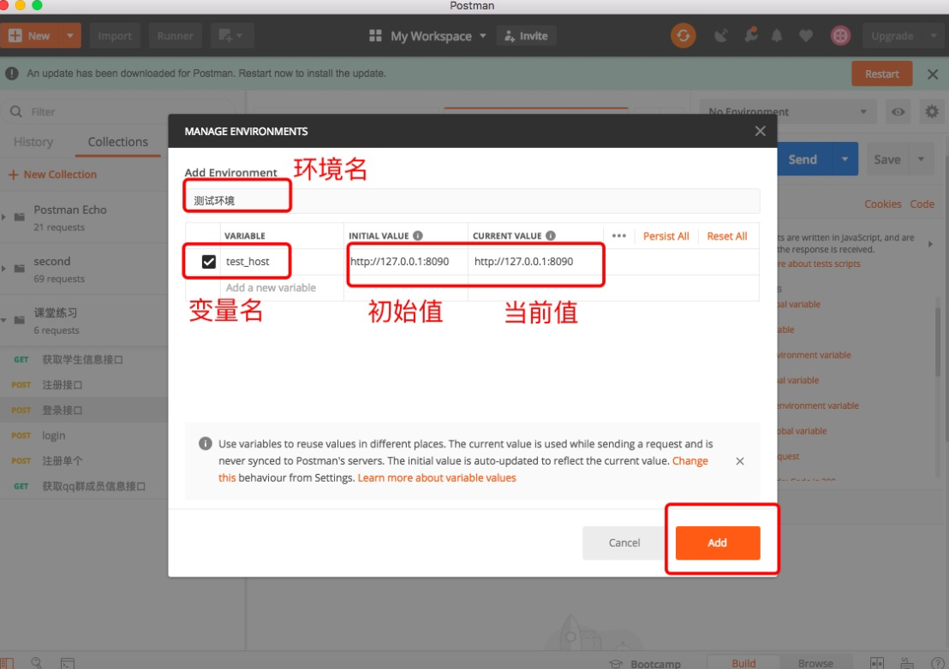
Task: Open the Cookies link
Action: pyautogui.click(x=882, y=204)
